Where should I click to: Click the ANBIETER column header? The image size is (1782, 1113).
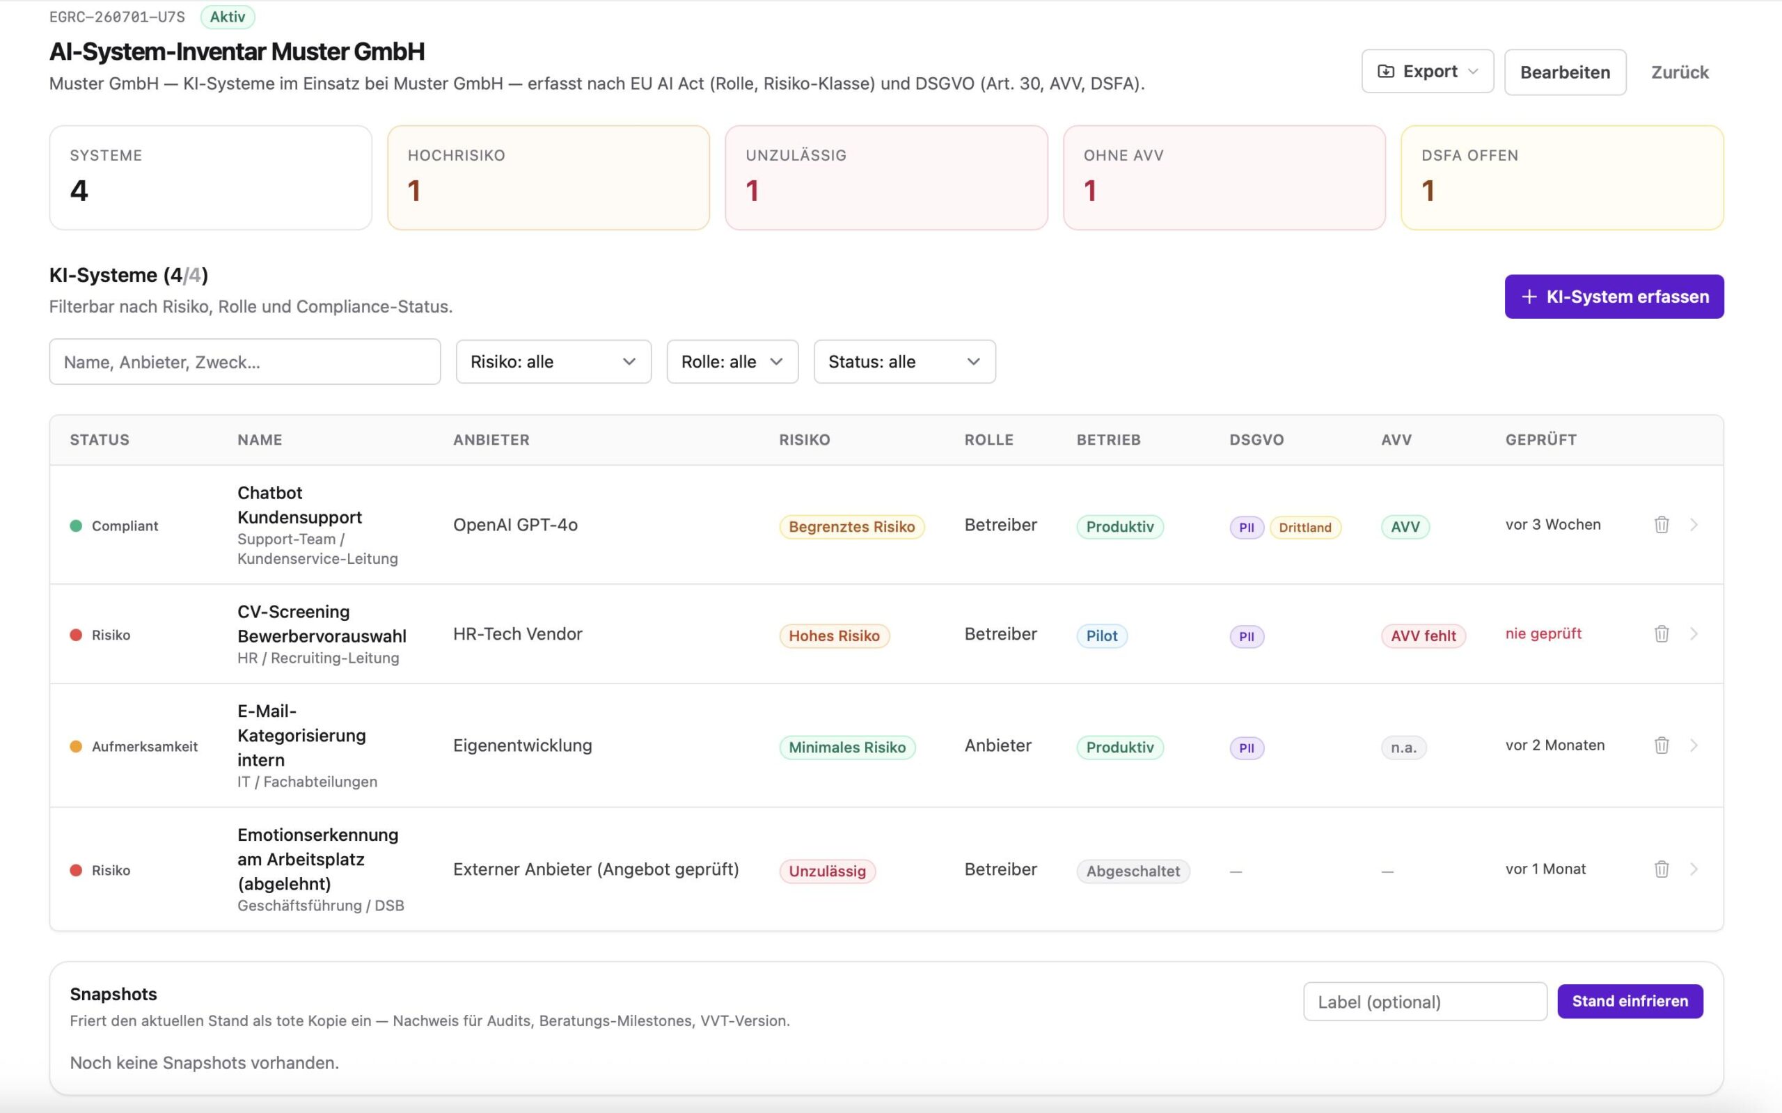click(491, 439)
